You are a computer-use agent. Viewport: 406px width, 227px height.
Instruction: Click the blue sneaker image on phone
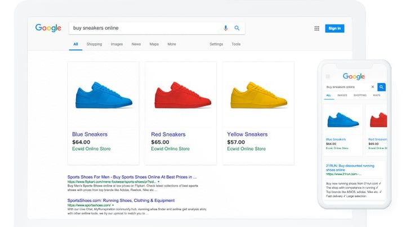point(343,120)
